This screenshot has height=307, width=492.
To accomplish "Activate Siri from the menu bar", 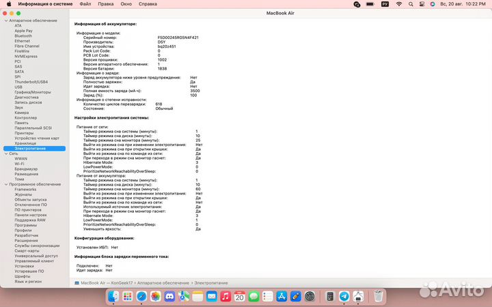I will point(433,4).
